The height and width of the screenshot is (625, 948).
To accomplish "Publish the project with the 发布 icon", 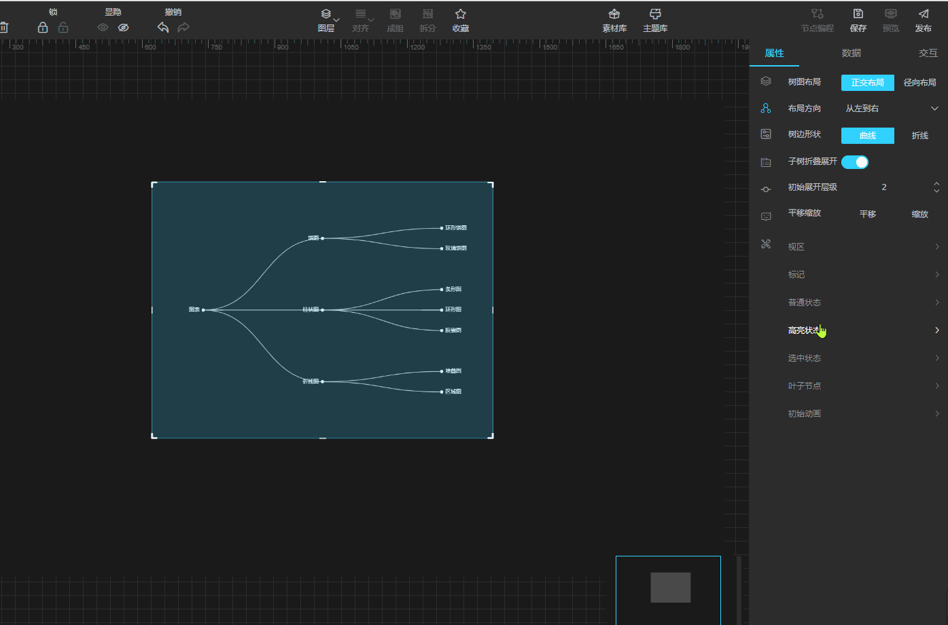I will point(924,20).
